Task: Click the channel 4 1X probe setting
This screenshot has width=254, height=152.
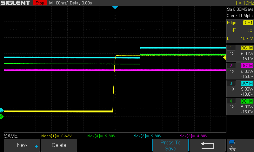Action: 232,107
